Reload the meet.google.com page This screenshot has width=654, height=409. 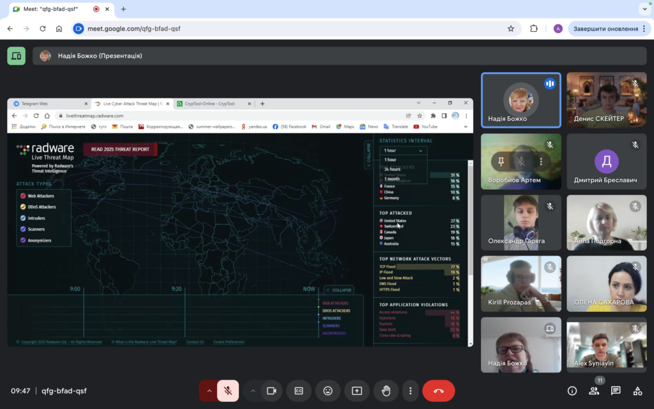point(43,29)
